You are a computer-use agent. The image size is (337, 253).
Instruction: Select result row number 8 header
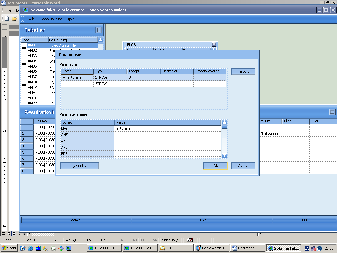(x=27, y=171)
